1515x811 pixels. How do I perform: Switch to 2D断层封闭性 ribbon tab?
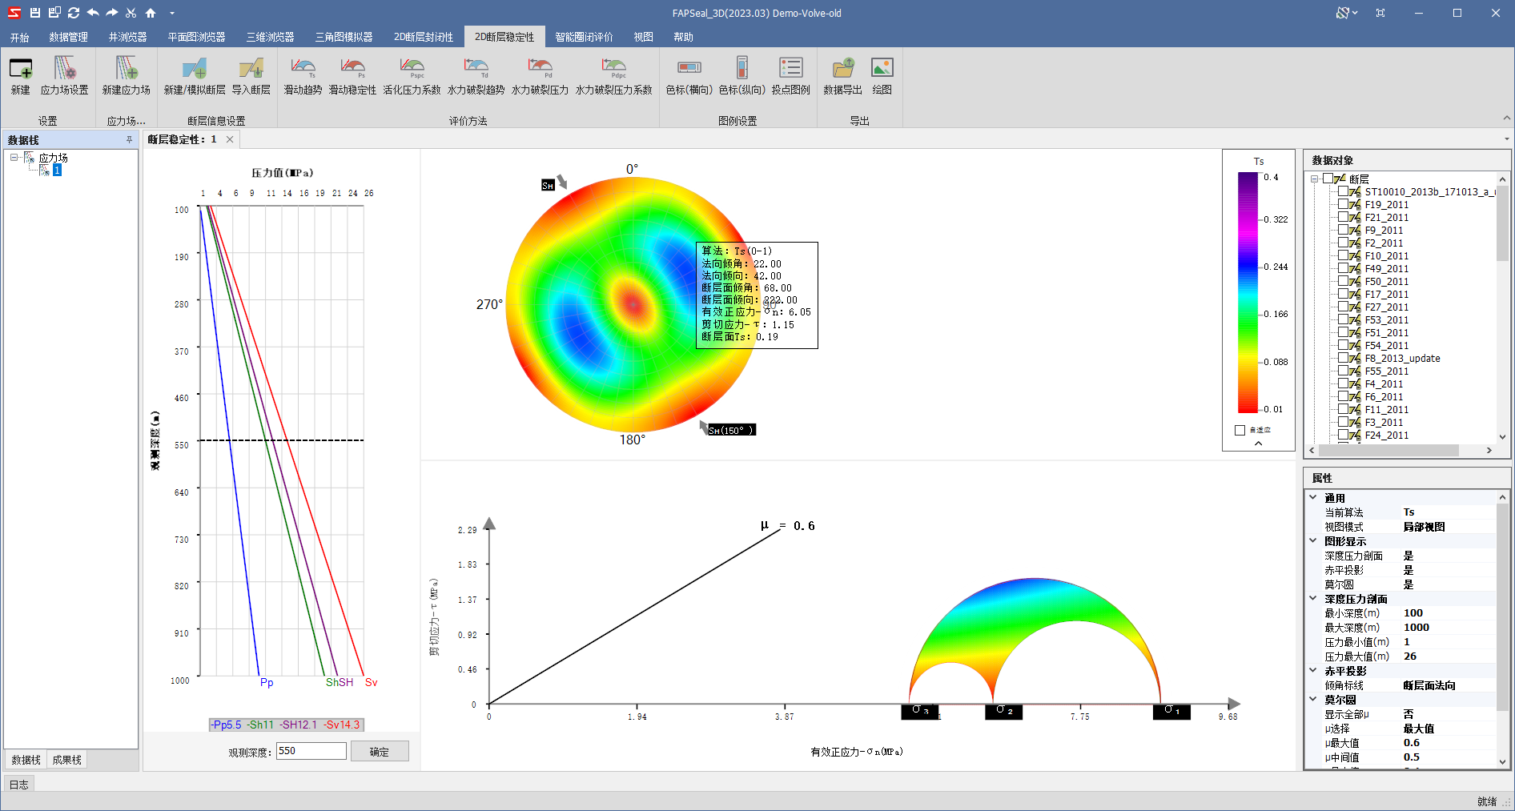[x=424, y=37]
